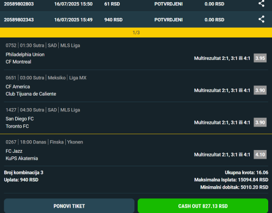Click the PONOVI TIKET button

click(x=69, y=206)
